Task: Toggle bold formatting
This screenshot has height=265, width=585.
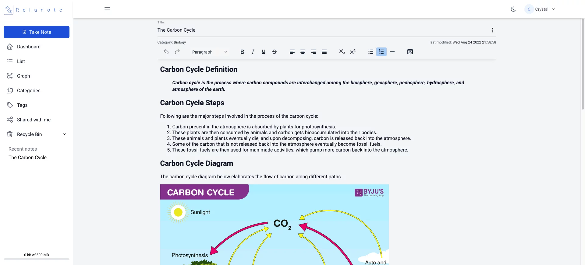Action: pyautogui.click(x=242, y=52)
